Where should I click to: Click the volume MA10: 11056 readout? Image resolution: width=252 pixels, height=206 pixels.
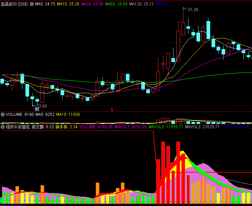68,115
